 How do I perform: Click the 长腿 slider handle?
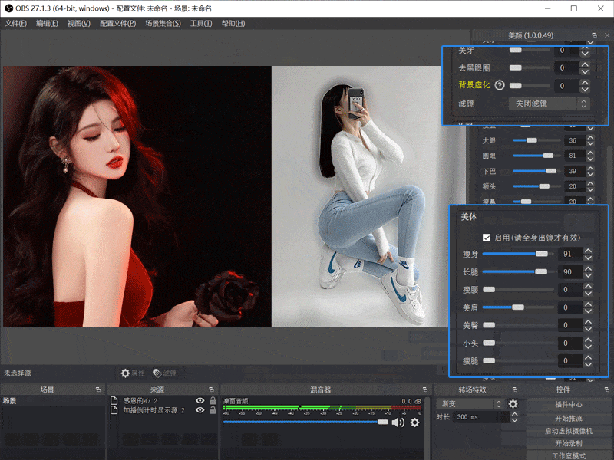(x=541, y=272)
